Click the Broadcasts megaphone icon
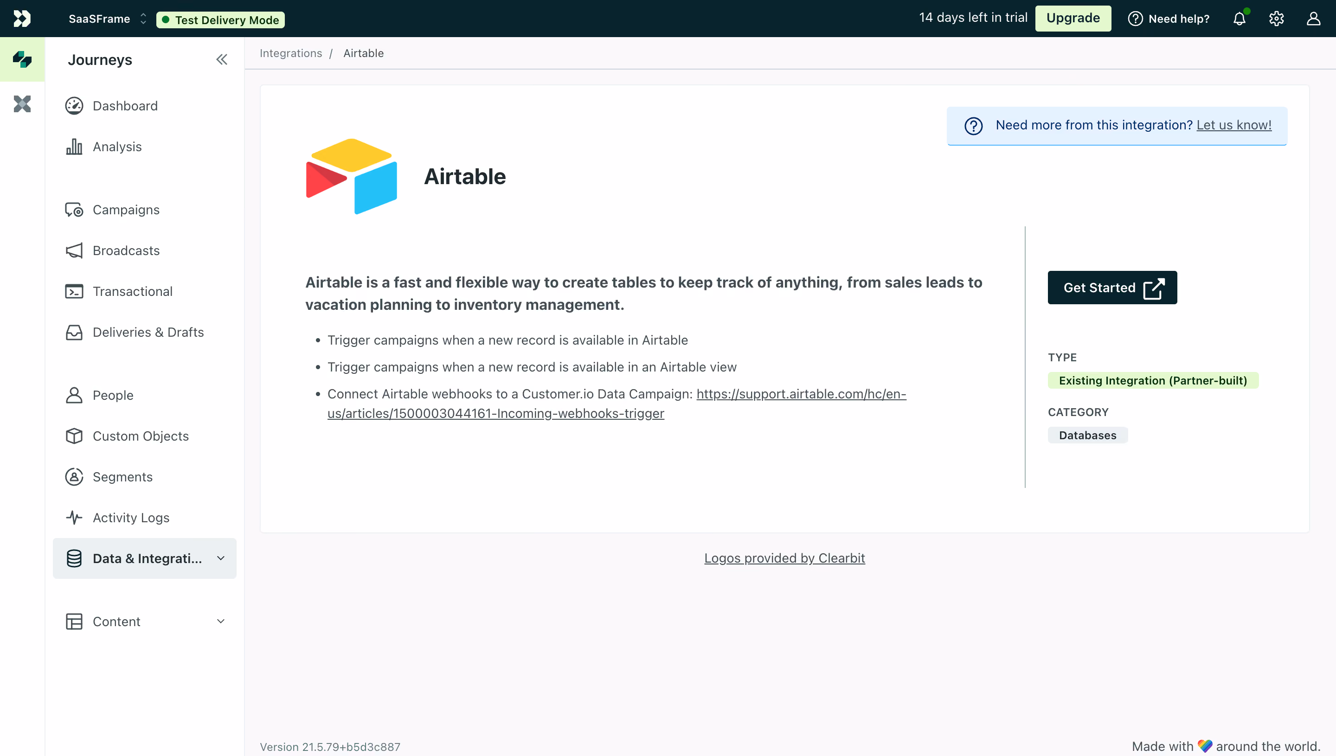Viewport: 1336px width, 756px height. pos(74,251)
